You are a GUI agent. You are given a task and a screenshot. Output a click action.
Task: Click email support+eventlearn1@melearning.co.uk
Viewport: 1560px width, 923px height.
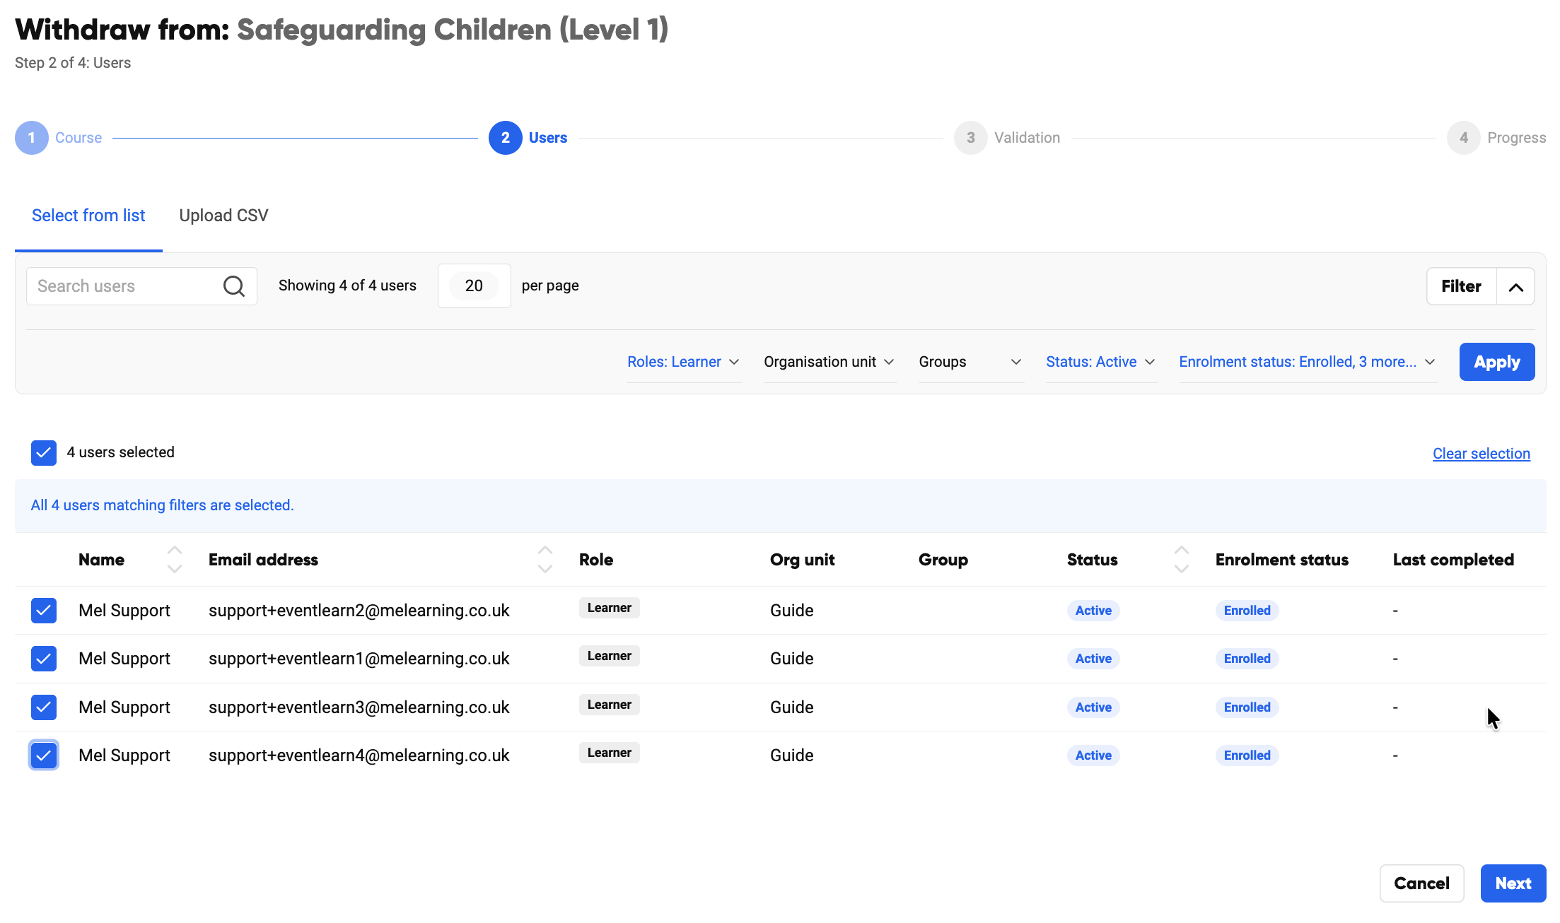tap(359, 659)
